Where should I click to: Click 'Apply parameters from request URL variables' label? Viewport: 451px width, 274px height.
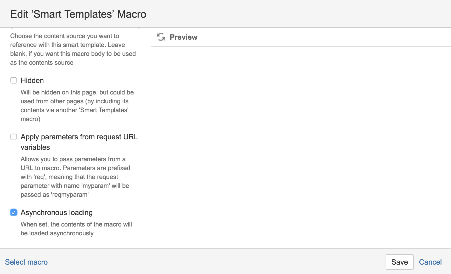click(x=79, y=142)
